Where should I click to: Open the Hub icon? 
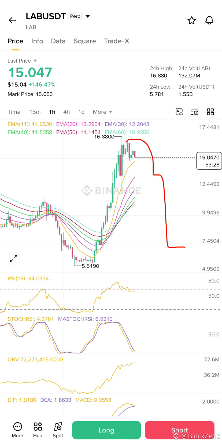click(x=38, y=430)
